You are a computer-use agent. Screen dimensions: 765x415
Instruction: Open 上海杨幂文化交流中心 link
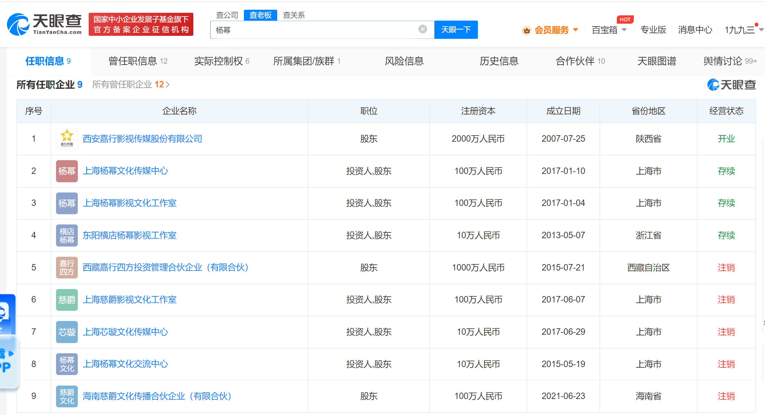click(x=125, y=364)
